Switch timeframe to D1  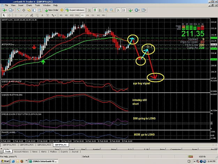coord(93,15)
